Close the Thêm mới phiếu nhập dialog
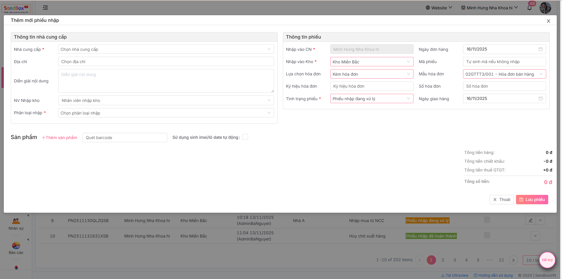 click(x=548, y=21)
